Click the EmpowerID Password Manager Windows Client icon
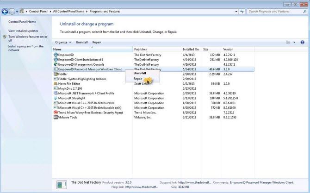 coord(56,69)
